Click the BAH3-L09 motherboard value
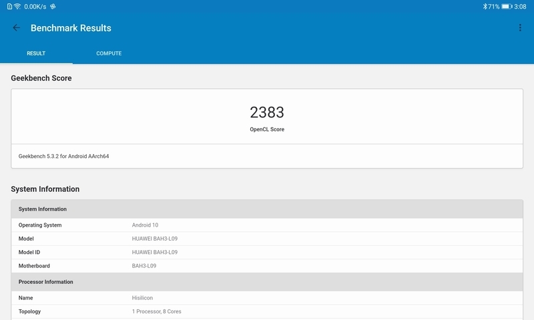The image size is (534, 320). coord(144,266)
